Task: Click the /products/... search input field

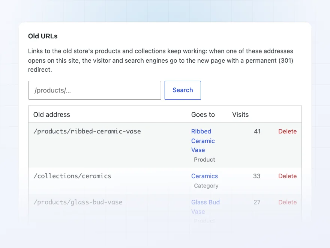Action: pos(95,90)
